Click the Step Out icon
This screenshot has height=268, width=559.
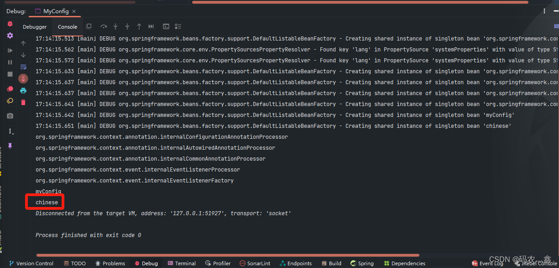(139, 26)
